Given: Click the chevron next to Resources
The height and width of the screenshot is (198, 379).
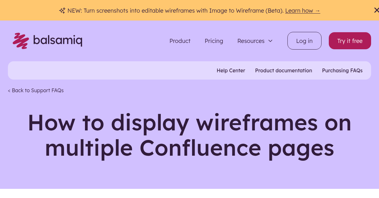Looking at the screenshot, I should click(270, 41).
